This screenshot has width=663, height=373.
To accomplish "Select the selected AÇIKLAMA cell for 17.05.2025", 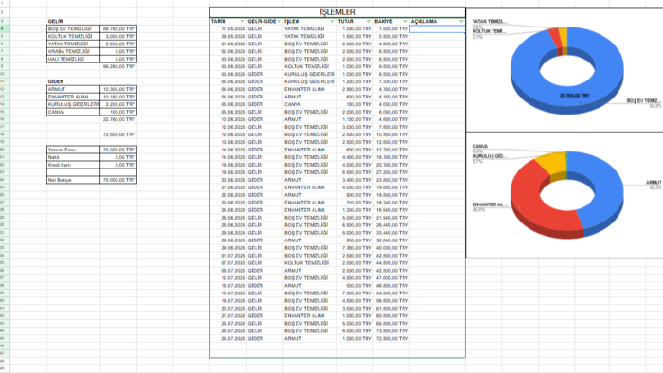I will pyautogui.click(x=438, y=28).
